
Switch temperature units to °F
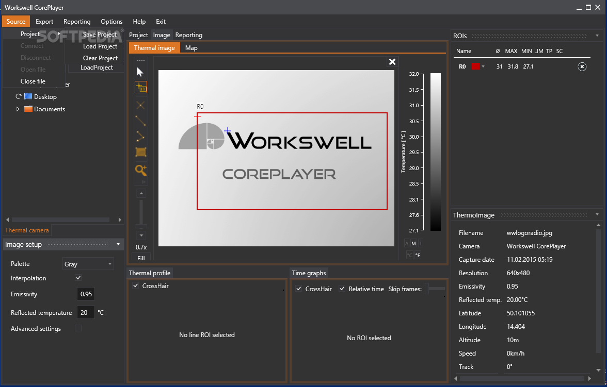click(418, 255)
